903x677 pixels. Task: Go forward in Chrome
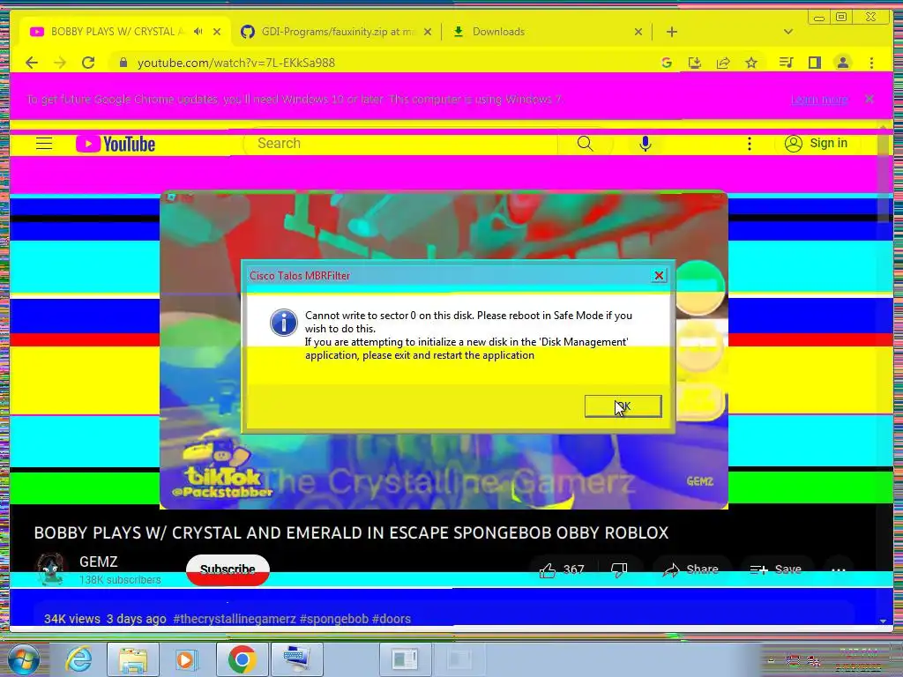click(x=60, y=63)
